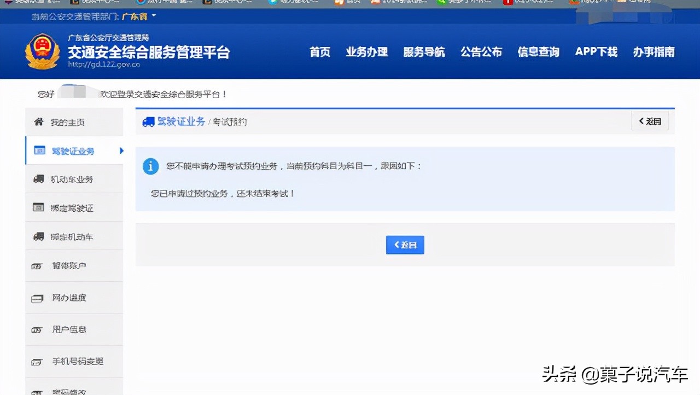Click the icon beside 网办进度
The width and height of the screenshot is (700, 395).
click(37, 298)
